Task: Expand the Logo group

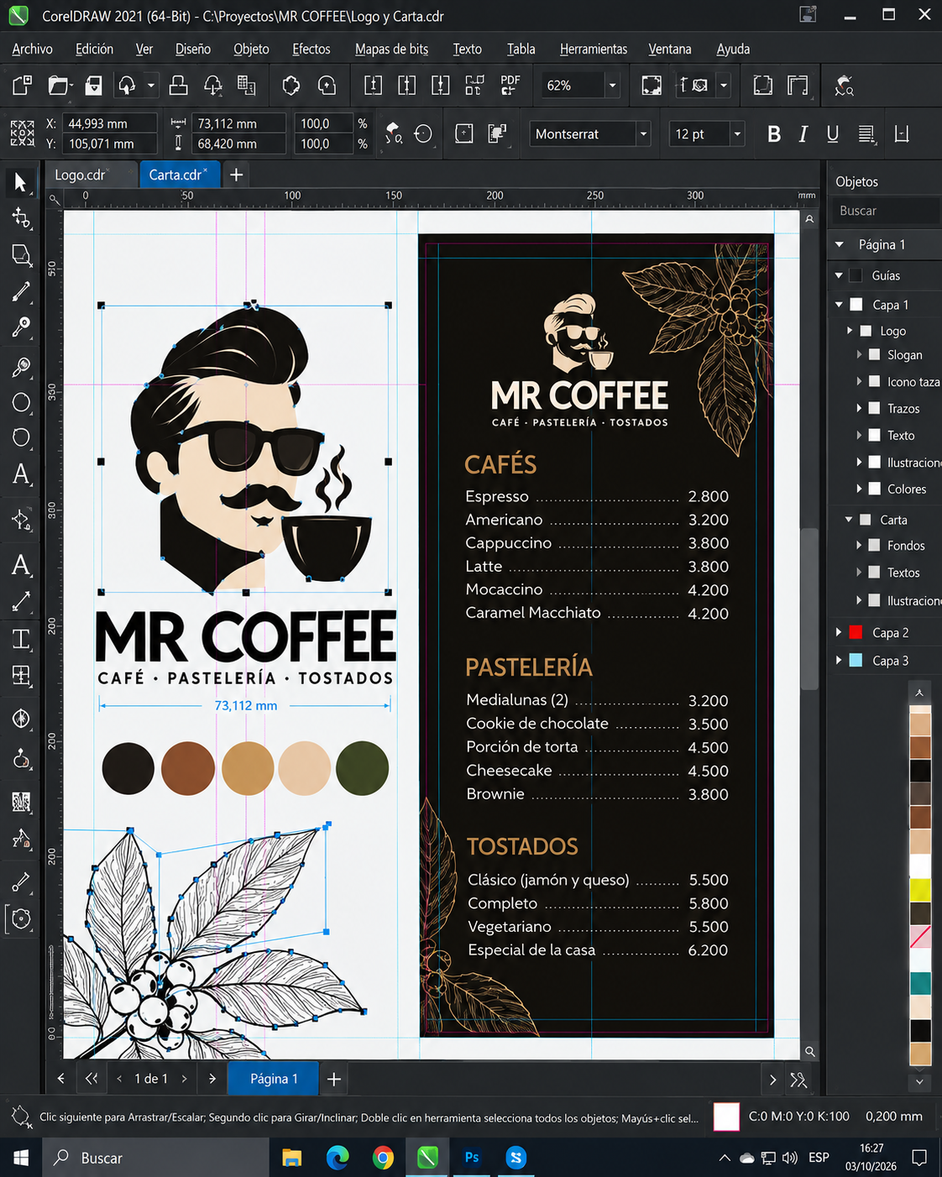Action: 850,331
